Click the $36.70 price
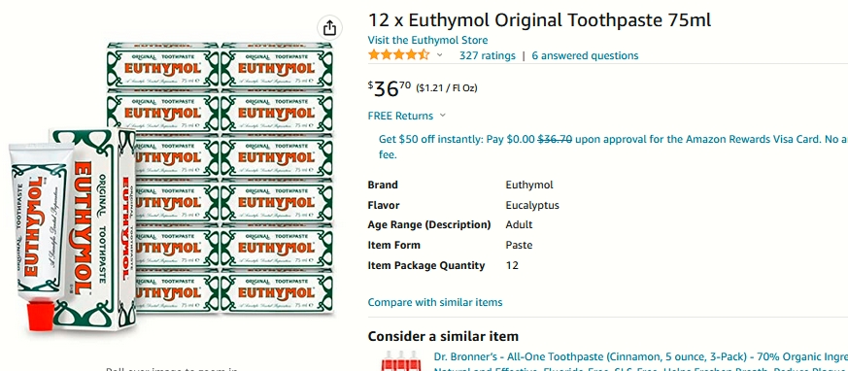This screenshot has height=371, width=848. 390,88
